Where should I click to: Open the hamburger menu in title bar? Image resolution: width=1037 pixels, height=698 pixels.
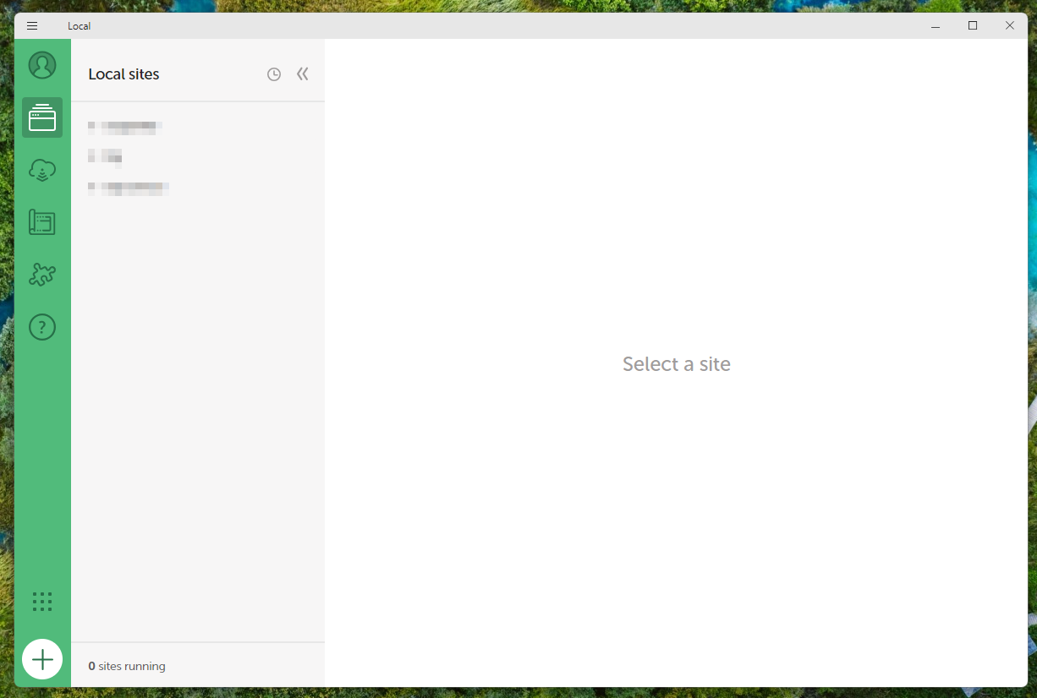pyautogui.click(x=32, y=26)
